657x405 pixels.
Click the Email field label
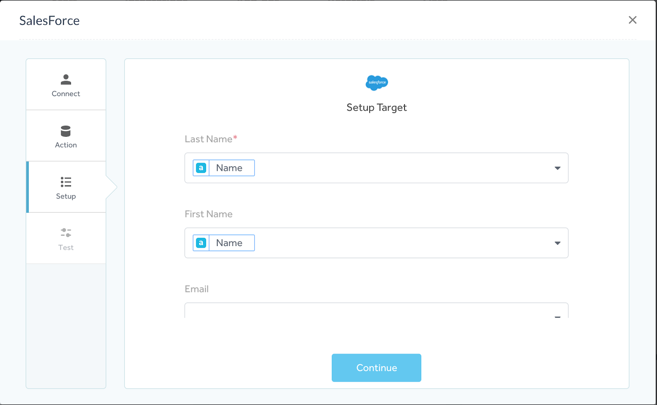point(197,289)
